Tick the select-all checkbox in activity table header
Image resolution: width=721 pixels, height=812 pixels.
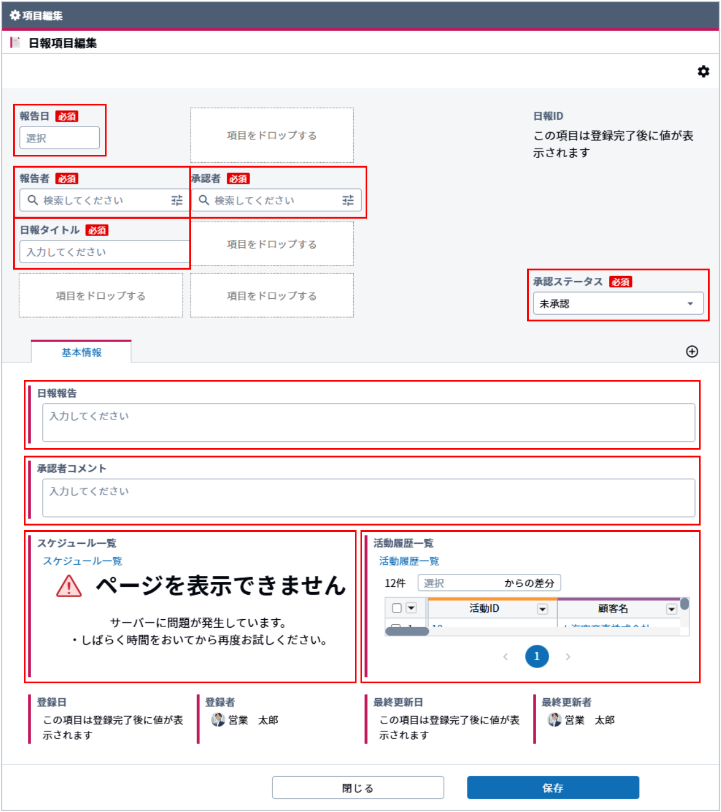pyautogui.click(x=397, y=608)
